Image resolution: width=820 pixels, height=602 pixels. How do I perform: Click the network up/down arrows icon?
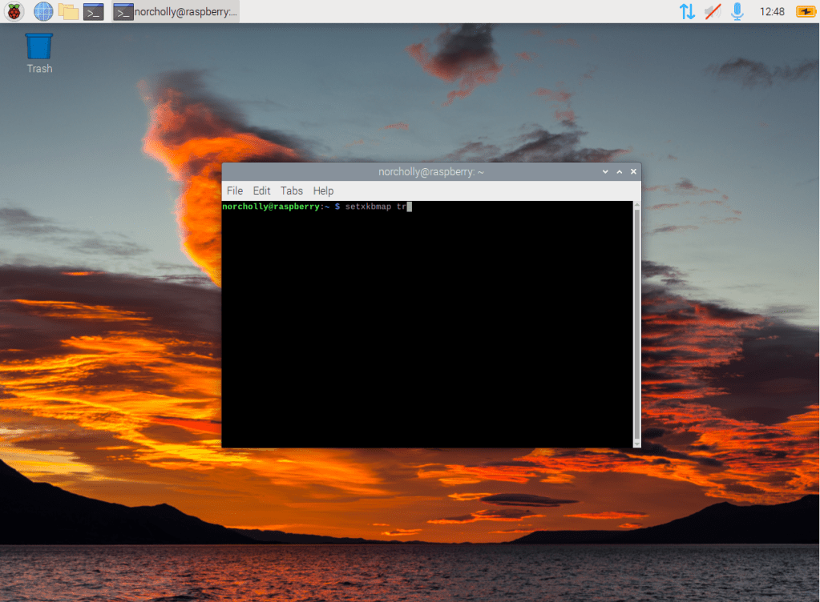click(687, 11)
